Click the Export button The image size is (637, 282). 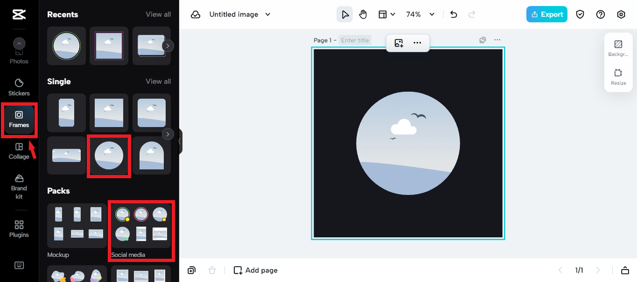coord(547,14)
